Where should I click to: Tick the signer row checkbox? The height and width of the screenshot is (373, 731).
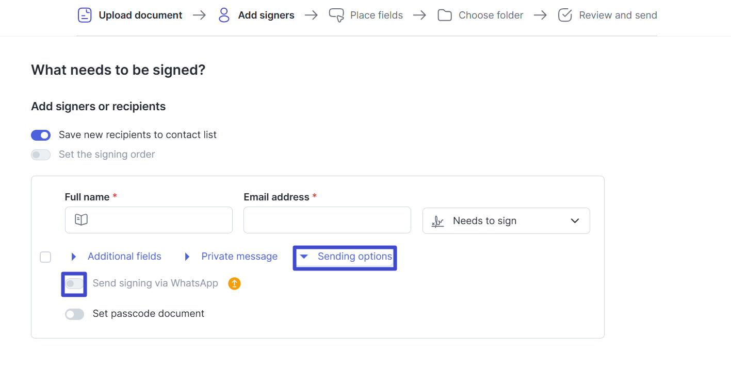[45, 257]
